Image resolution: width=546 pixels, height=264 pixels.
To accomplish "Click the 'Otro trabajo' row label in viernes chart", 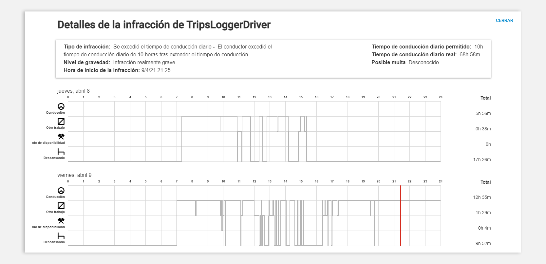I will (x=55, y=212).
